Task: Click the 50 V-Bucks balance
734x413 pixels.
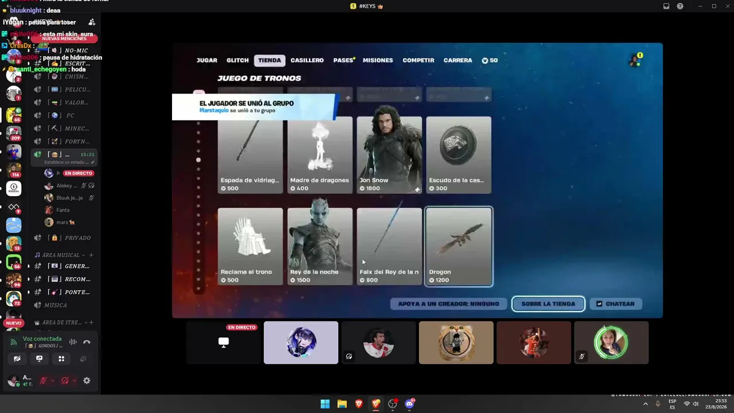Action: [490, 60]
